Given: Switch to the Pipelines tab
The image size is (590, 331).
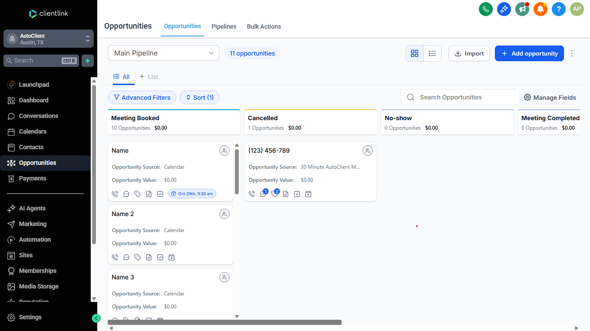Looking at the screenshot, I should (x=224, y=26).
